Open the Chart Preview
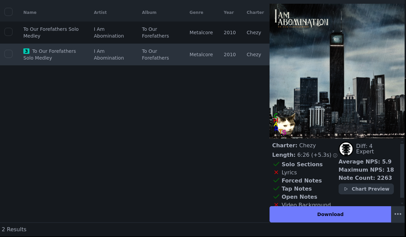 click(366, 189)
